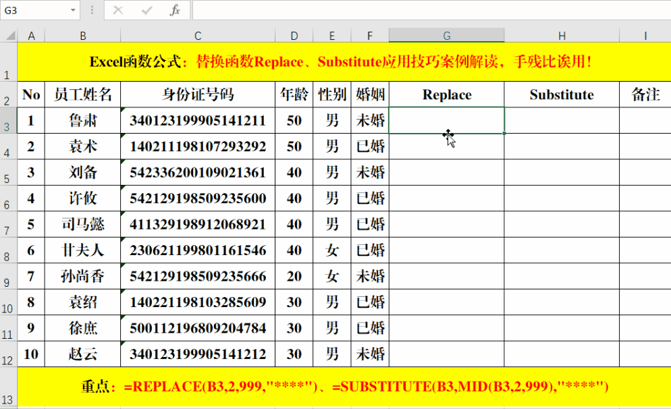Select the cell with name 鲁肃
Viewport: 671px width, 409px height.
click(x=82, y=121)
